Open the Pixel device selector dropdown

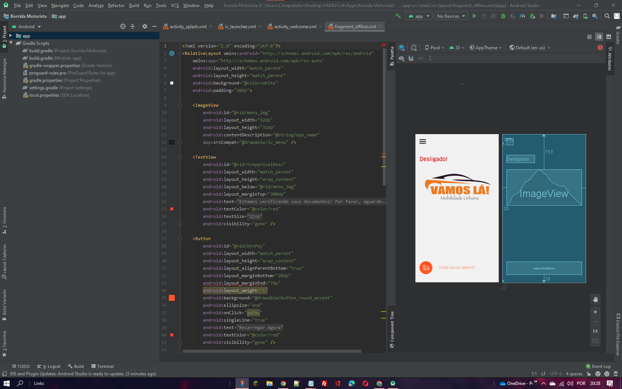pyautogui.click(x=435, y=48)
